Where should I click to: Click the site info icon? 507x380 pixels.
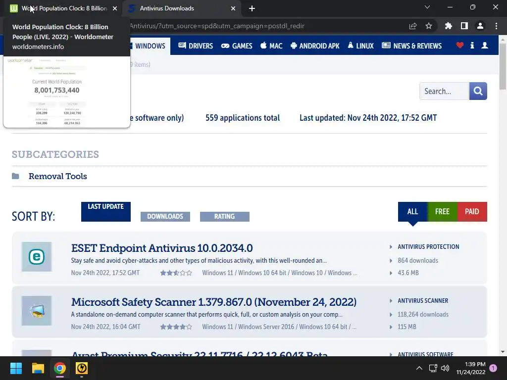click(x=472, y=46)
